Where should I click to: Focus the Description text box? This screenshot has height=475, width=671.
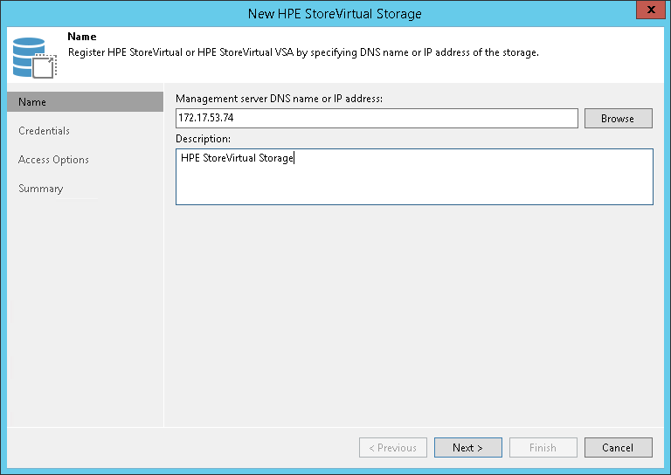point(414,177)
